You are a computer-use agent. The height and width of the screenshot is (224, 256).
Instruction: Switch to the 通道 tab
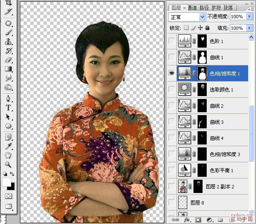coord(192,8)
